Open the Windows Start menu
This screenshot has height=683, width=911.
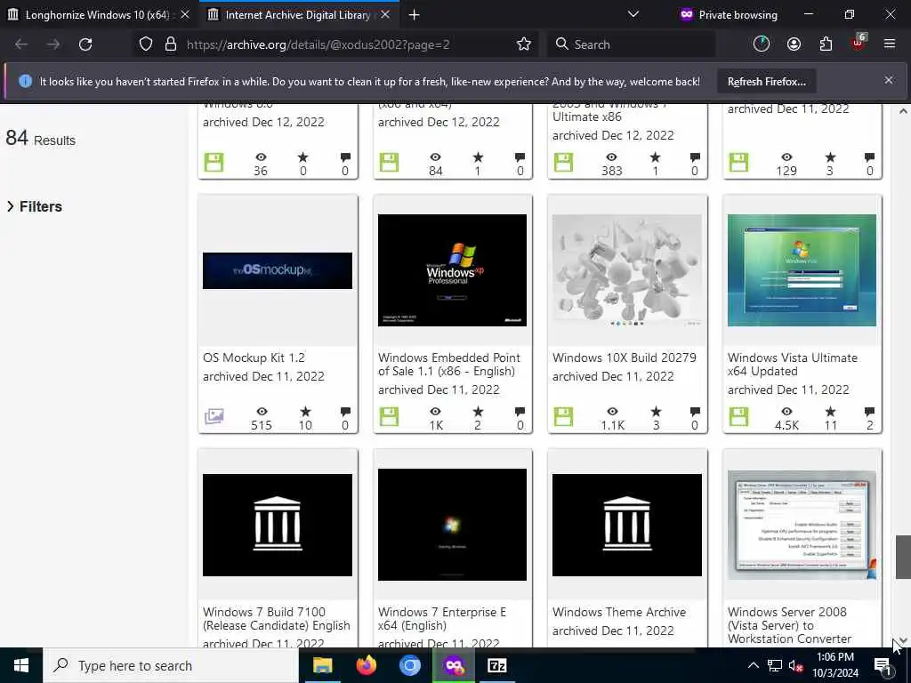pyautogui.click(x=21, y=665)
